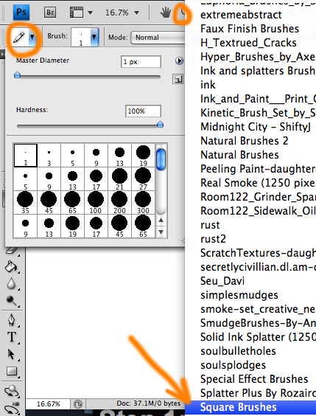Choose Kinetic_Brush_Set menu item
Viewport: 316px width, 416px height.
(x=258, y=113)
